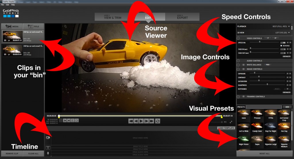The width and height of the screenshot is (294, 159).
Task: Toggle the loop playback icon
Action: [x=158, y=121]
